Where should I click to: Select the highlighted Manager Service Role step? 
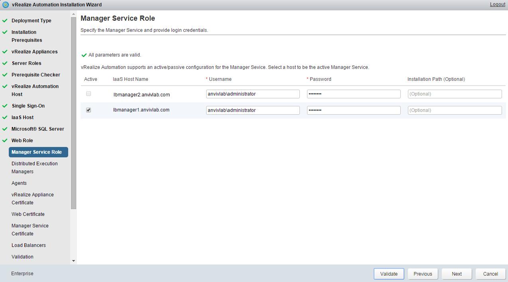[38, 152]
